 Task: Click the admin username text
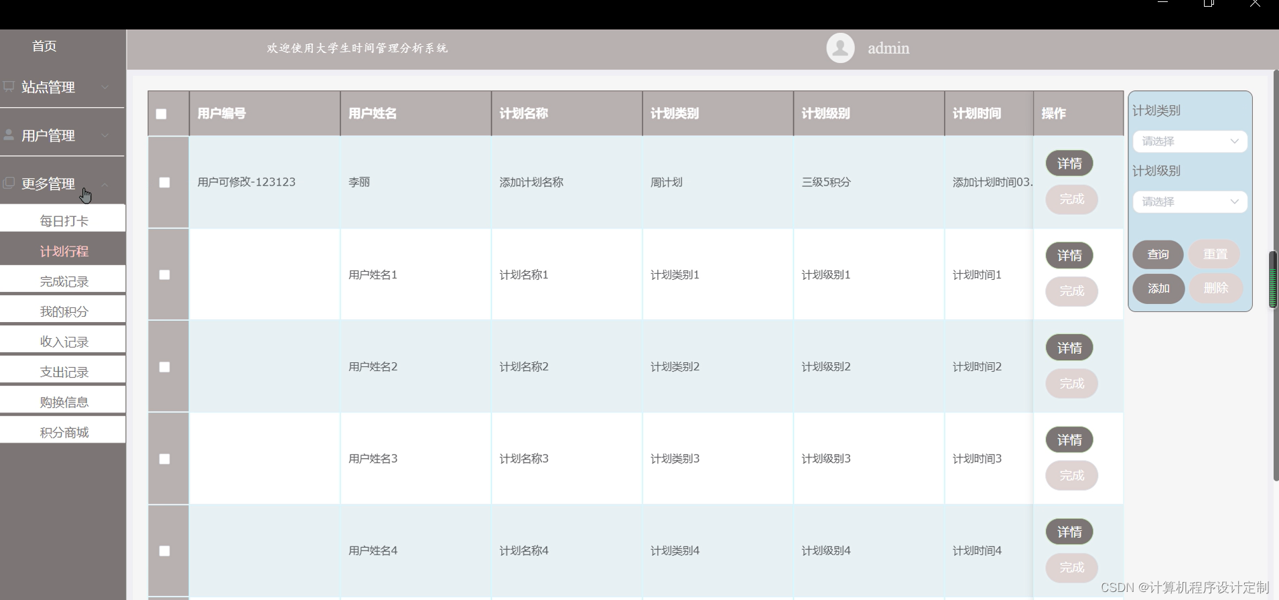[888, 48]
